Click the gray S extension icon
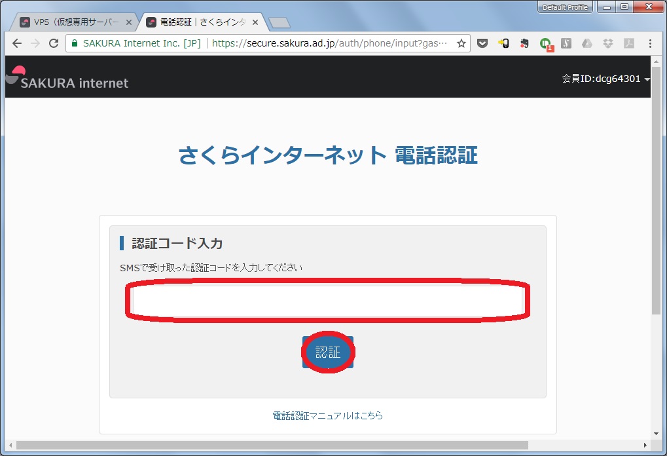Viewport: 667px width, 456px height. [566, 43]
